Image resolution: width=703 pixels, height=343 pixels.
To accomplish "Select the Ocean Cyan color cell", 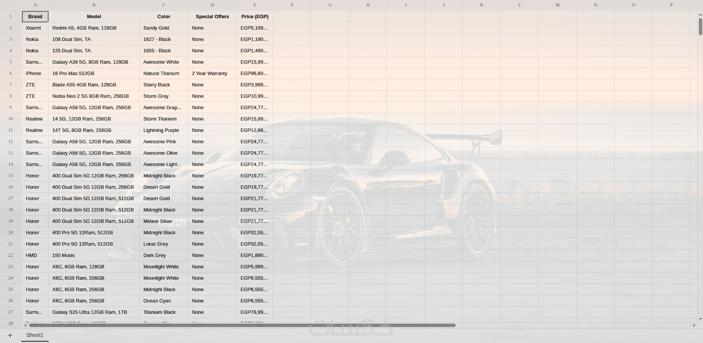I will click(164, 301).
